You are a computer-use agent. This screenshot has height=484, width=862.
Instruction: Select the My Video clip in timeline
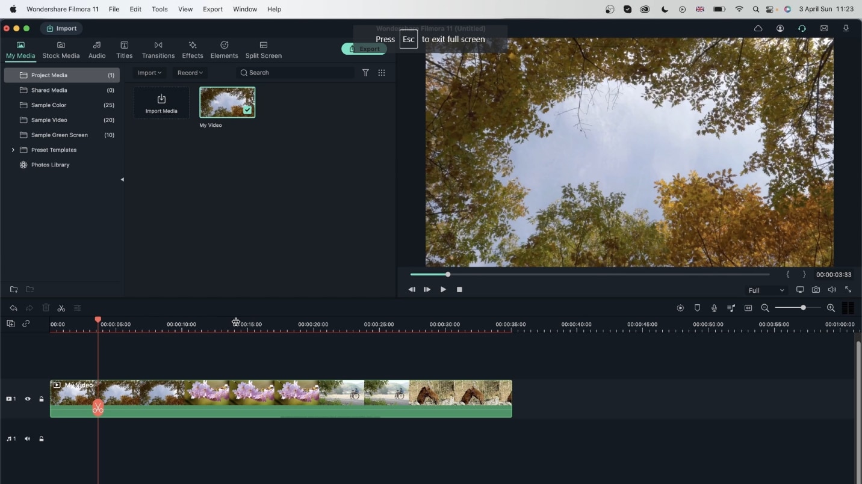click(x=281, y=399)
